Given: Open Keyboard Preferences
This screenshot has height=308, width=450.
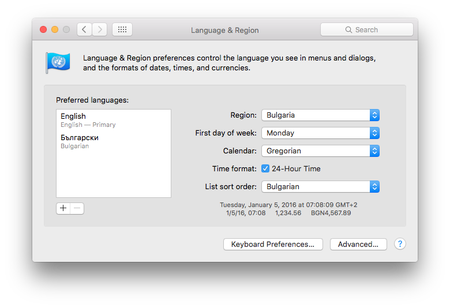Looking at the screenshot, I should pyautogui.click(x=273, y=245).
